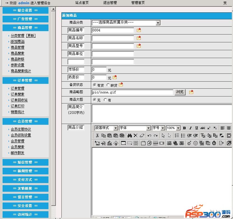
Task: Open the 字号 font size dropdown
Action: (158, 128)
